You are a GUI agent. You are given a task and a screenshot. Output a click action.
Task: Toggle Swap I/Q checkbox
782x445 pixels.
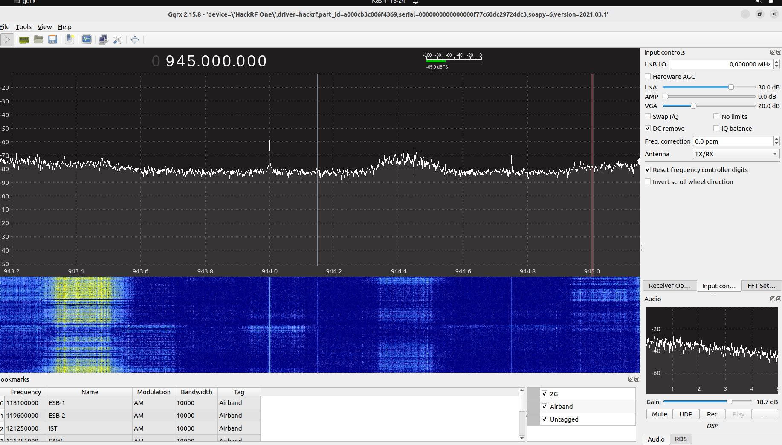648,116
